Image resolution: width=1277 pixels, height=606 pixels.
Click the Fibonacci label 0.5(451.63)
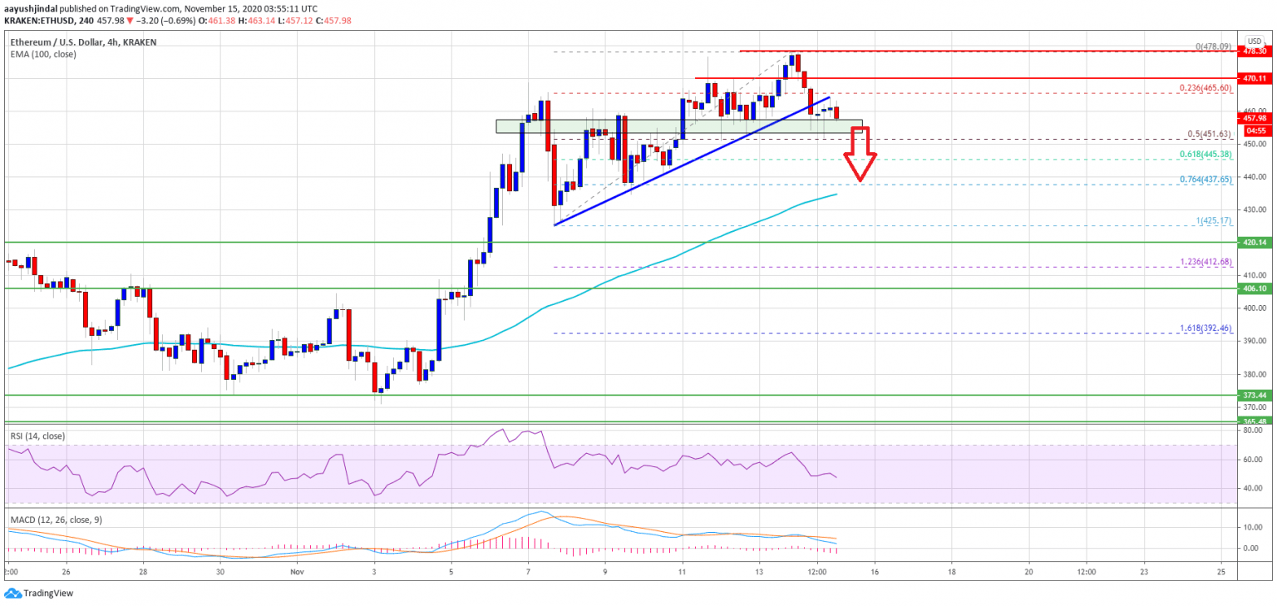pos(1211,133)
